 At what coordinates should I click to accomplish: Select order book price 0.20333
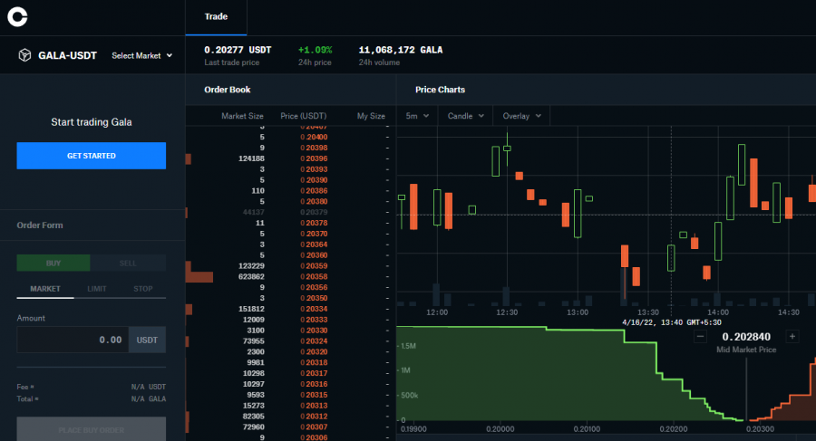[x=314, y=320]
